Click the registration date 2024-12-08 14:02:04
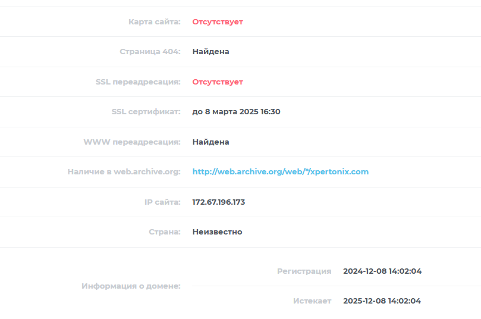Screen dimensions: 481x319 point(382,271)
